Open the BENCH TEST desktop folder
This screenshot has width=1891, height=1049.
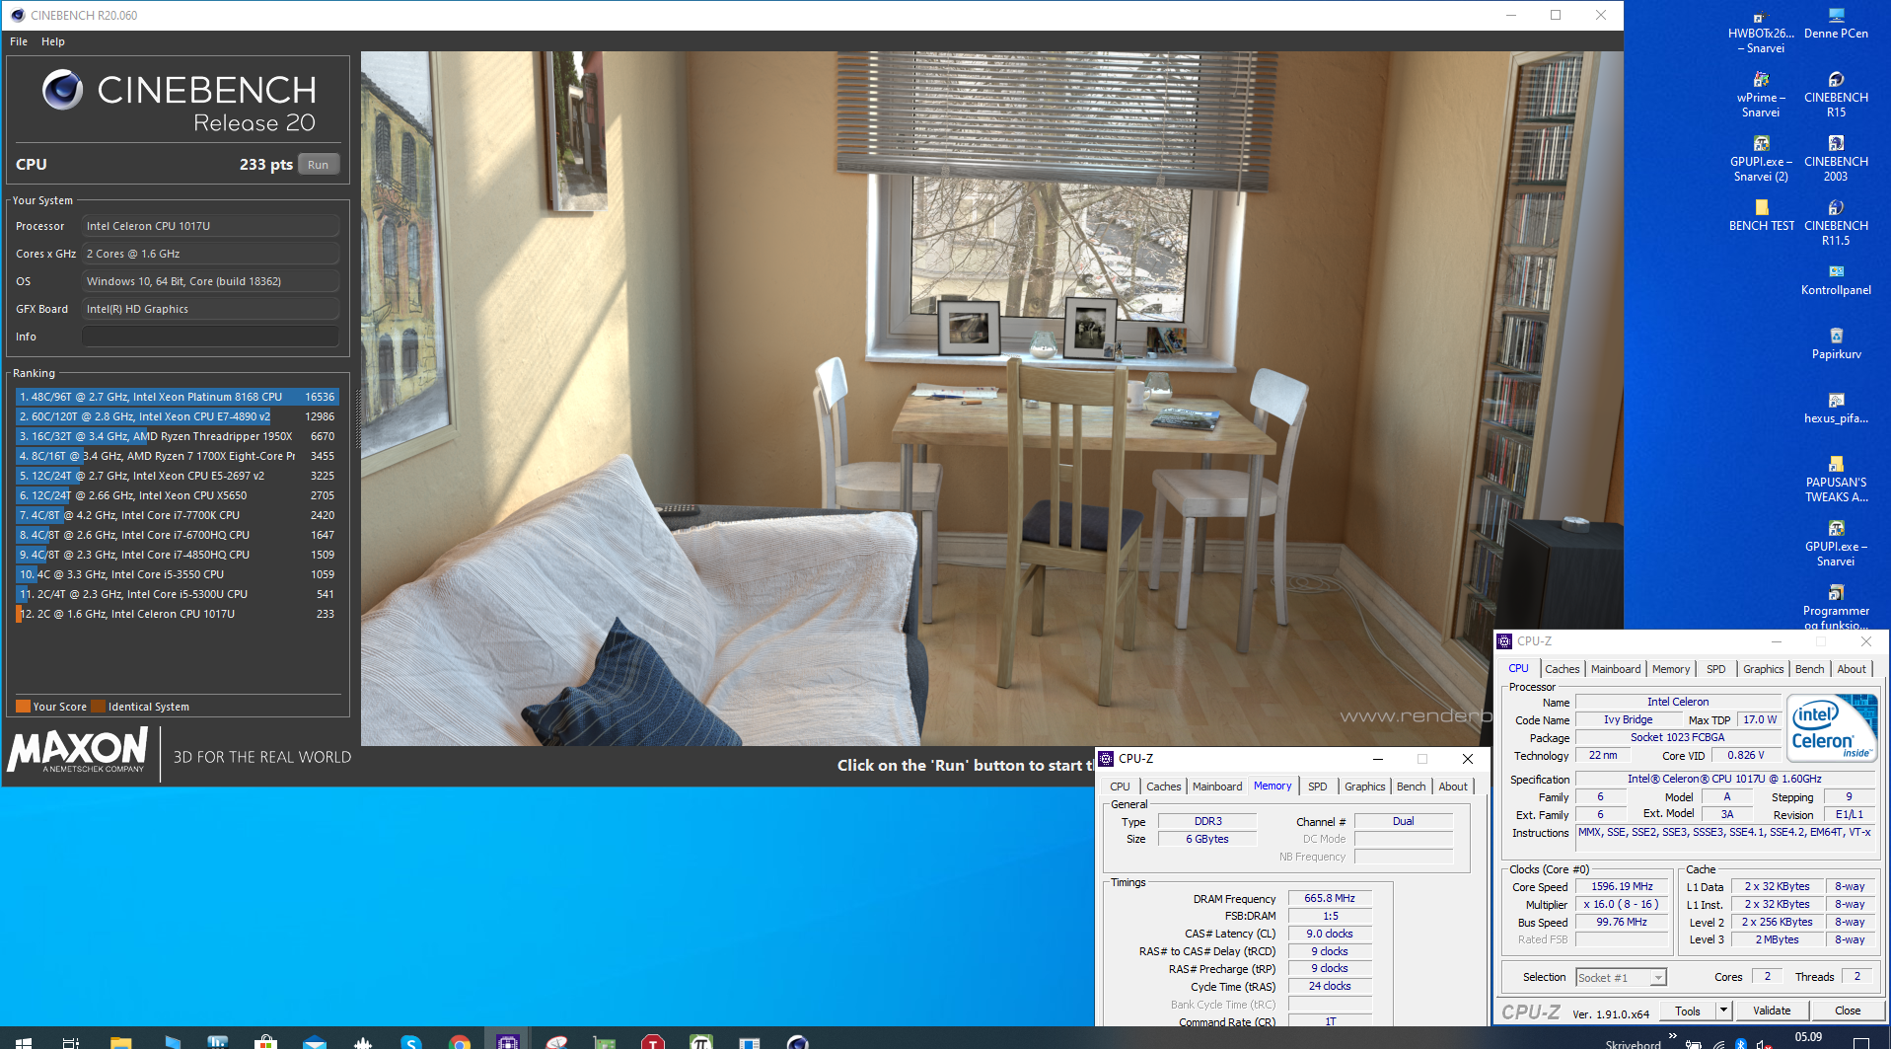click(x=1761, y=216)
